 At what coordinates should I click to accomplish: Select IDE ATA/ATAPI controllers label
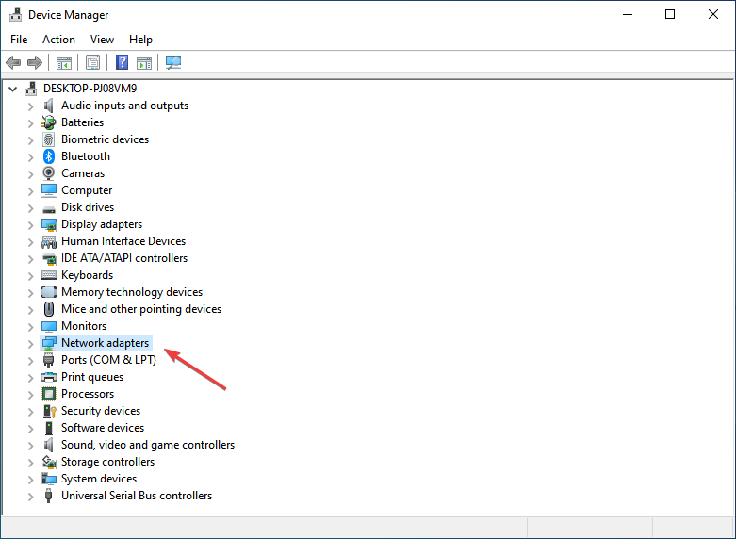click(x=124, y=258)
